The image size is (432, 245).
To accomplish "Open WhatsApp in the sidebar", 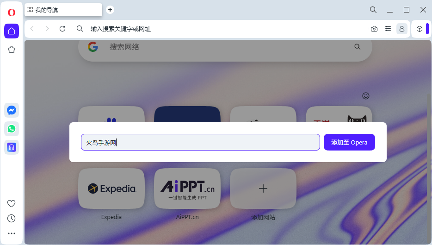I will click(12, 129).
